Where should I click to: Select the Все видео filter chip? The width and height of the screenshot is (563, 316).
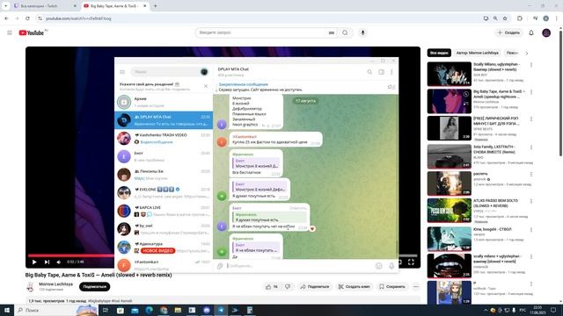439,53
